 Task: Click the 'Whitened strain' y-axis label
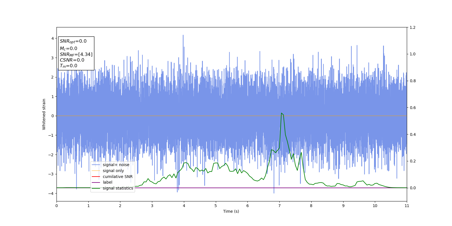click(44, 114)
